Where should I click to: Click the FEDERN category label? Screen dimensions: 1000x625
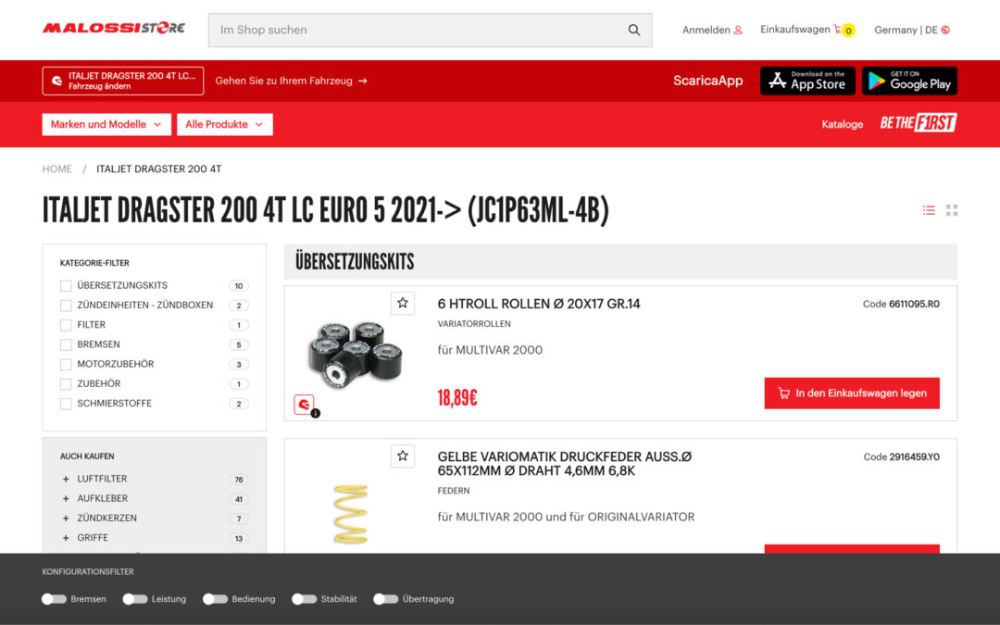tap(454, 491)
